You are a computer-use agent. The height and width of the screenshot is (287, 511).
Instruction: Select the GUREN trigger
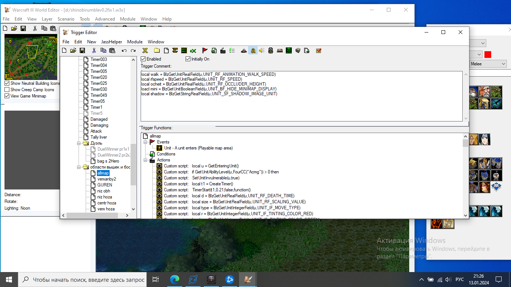(x=105, y=185)
